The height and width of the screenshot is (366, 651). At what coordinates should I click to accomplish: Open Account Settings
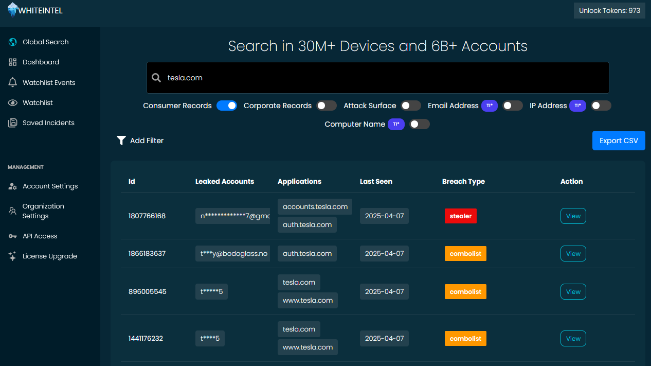(50, 186)
